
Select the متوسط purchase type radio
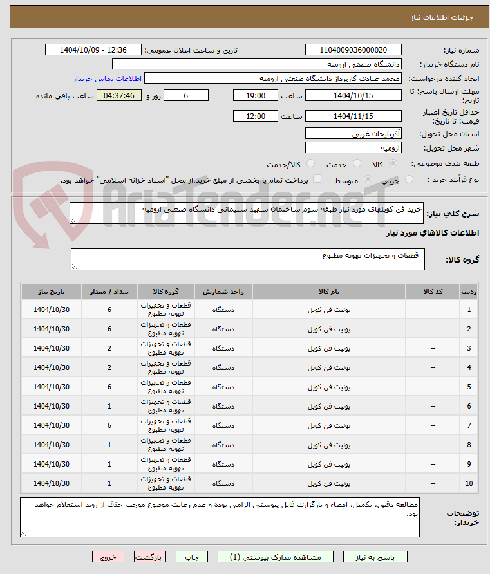[x=368, y=180]
